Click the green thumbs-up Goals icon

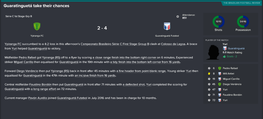pyautogui.click(x=224, y=57)
